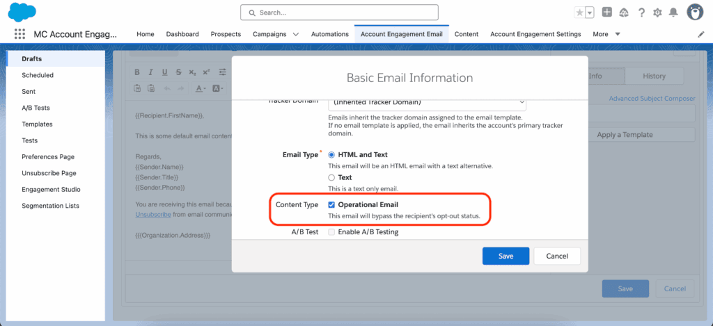Apply superscript formatting
This screenshot has width=713, height=326.
pos(206,72)
